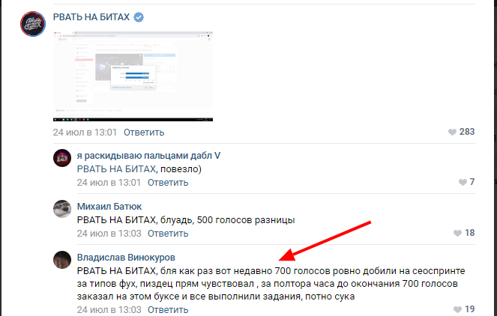Open Владислав Винокуров profile name
Viewport: 497px width, 316px height.
click(126, 258)
